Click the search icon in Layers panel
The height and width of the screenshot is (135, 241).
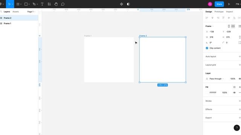tap(1, 12)
